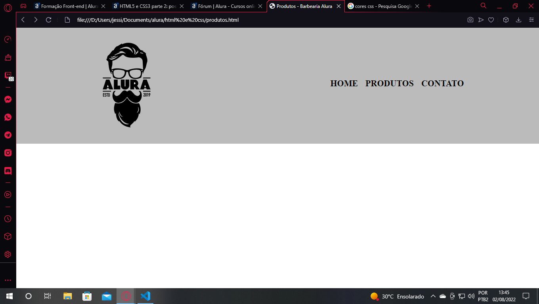Open History clock icon in sidebar
The width and height of the screenshot is (539, 304).
(8, 219)
